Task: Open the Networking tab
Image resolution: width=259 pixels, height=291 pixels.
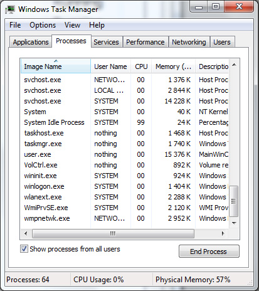Action: 189,42
